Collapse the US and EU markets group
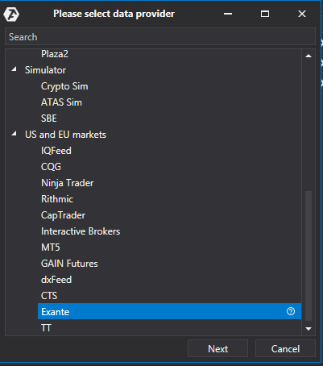Screen dimensions: 323x366 14,134
